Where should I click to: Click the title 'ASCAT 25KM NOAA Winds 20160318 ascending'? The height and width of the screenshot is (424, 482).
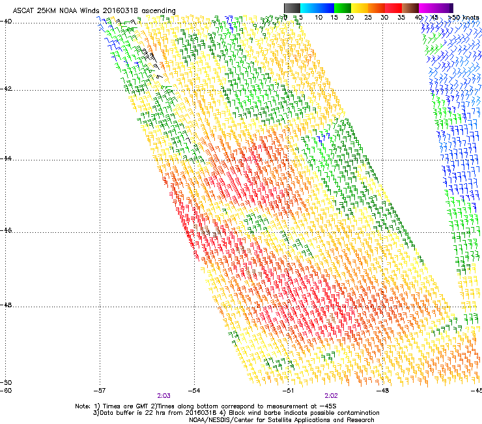94,10
